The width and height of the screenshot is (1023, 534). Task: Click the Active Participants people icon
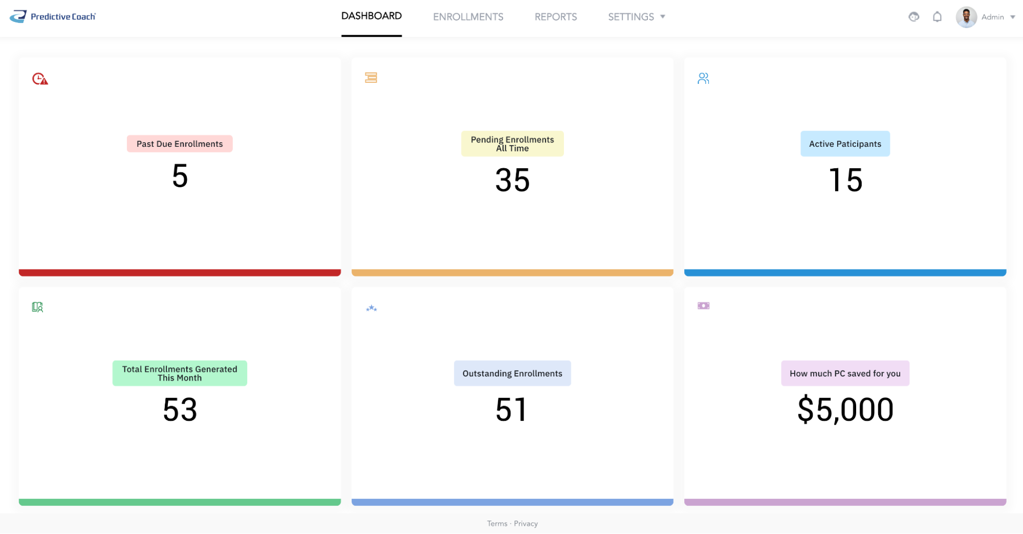tap(703, 78)
